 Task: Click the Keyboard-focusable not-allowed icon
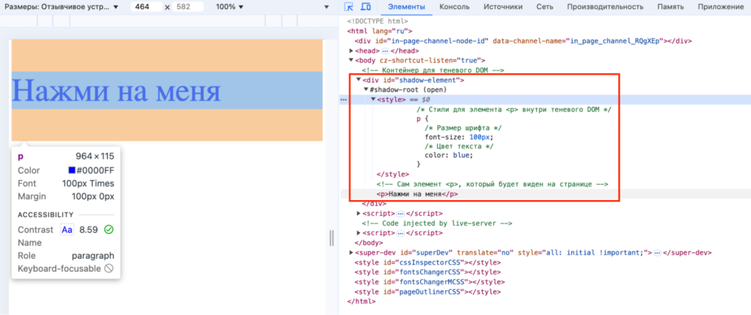click(x=109, y=268)
